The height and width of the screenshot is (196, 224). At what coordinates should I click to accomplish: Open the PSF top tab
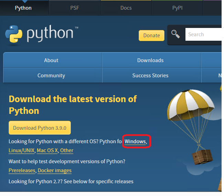click(x=75, y=8)
